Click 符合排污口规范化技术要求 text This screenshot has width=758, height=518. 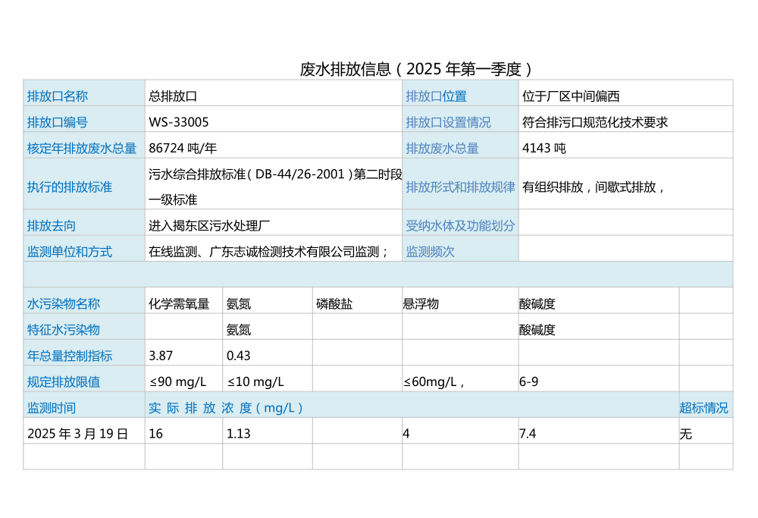click(x=594, y=122)
